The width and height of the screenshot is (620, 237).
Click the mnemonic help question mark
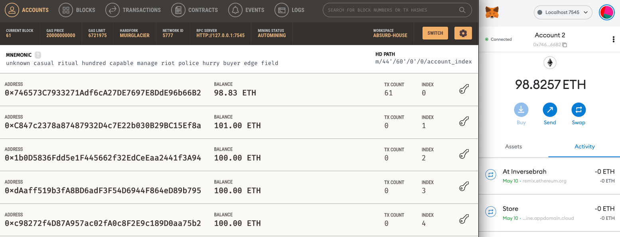pos(38,55)
